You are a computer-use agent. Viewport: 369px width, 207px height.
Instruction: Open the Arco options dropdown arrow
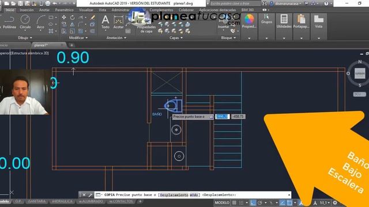[x=40, y=30]
